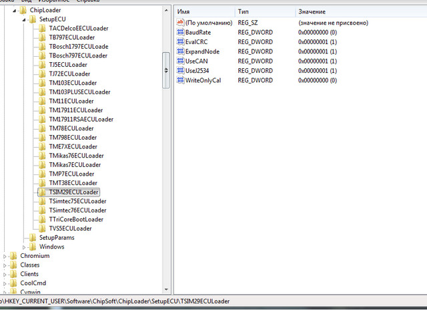The width and height of the screenshot is (427, 310).
Task: Click the SetupParams folder icon
Action: pos(33,237)
